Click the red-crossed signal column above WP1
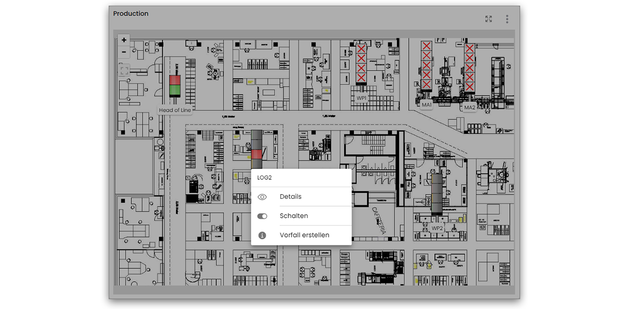The image size is (618, 309). pyautogui.click(x=362, y=64)
